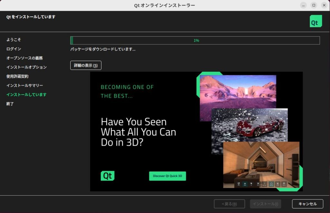Select the ようこそ step in the sidebar
The width and height of the screenshot is (330, 213).
[14, 40]
